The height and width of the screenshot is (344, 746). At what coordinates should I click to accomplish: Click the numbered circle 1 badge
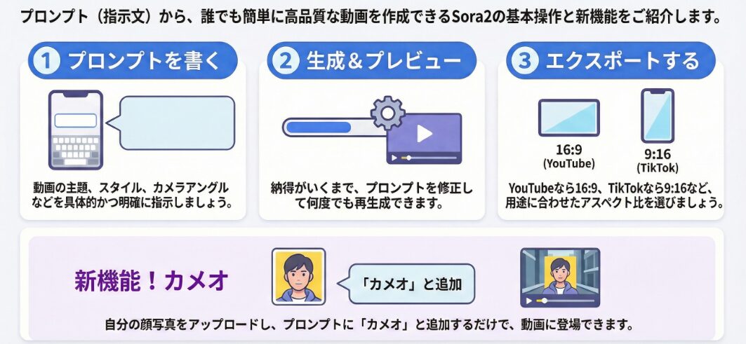pos(47,61)
